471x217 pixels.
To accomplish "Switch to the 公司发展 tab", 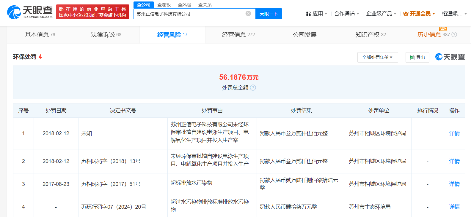I will (x=305, y=35).
